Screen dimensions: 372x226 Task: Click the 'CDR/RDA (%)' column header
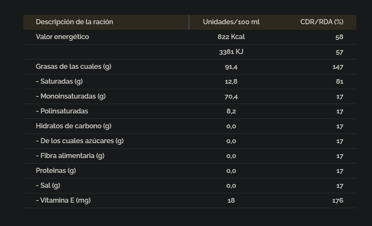[x=321, y=22]
